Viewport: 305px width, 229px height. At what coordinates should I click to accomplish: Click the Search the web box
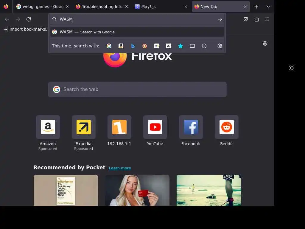click(x=137, y=89)
